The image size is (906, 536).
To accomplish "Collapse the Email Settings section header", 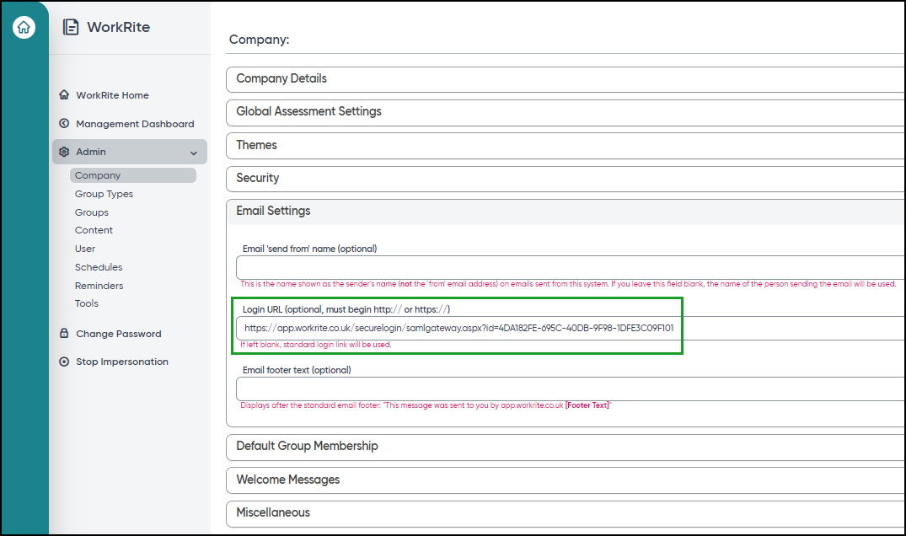I will pyautogui.click(x=566, y=212).
